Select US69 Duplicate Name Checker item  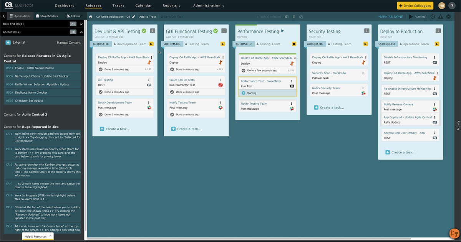click(x=43, y=92)
